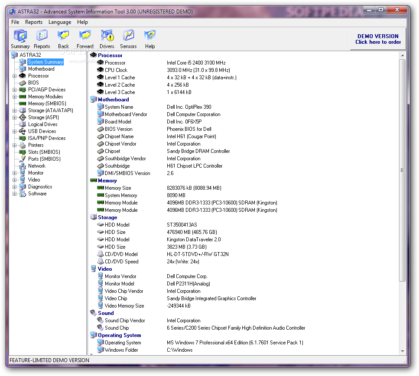419x376 pixels.
Task: Expand the Diagnostics node
Action: pyautogui.click(x=14, y=187)
